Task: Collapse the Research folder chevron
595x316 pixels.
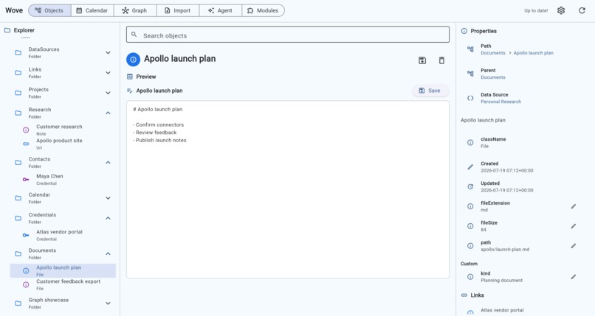Action: point(108,113)
